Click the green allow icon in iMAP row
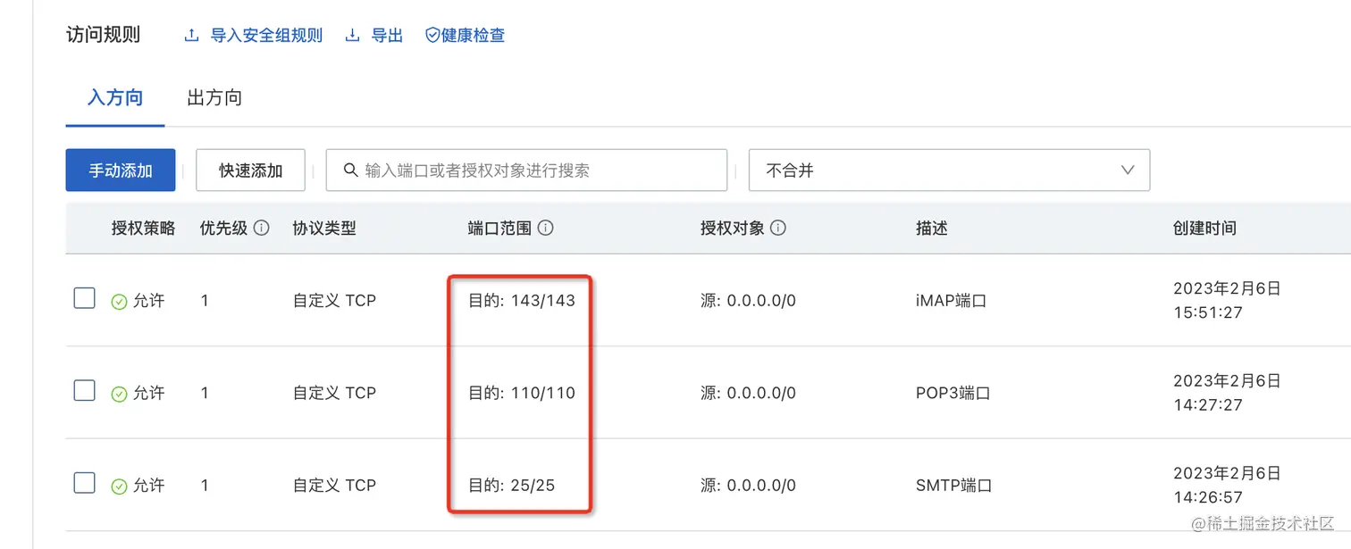The image size is (1351, 549). tap(119, 302)
